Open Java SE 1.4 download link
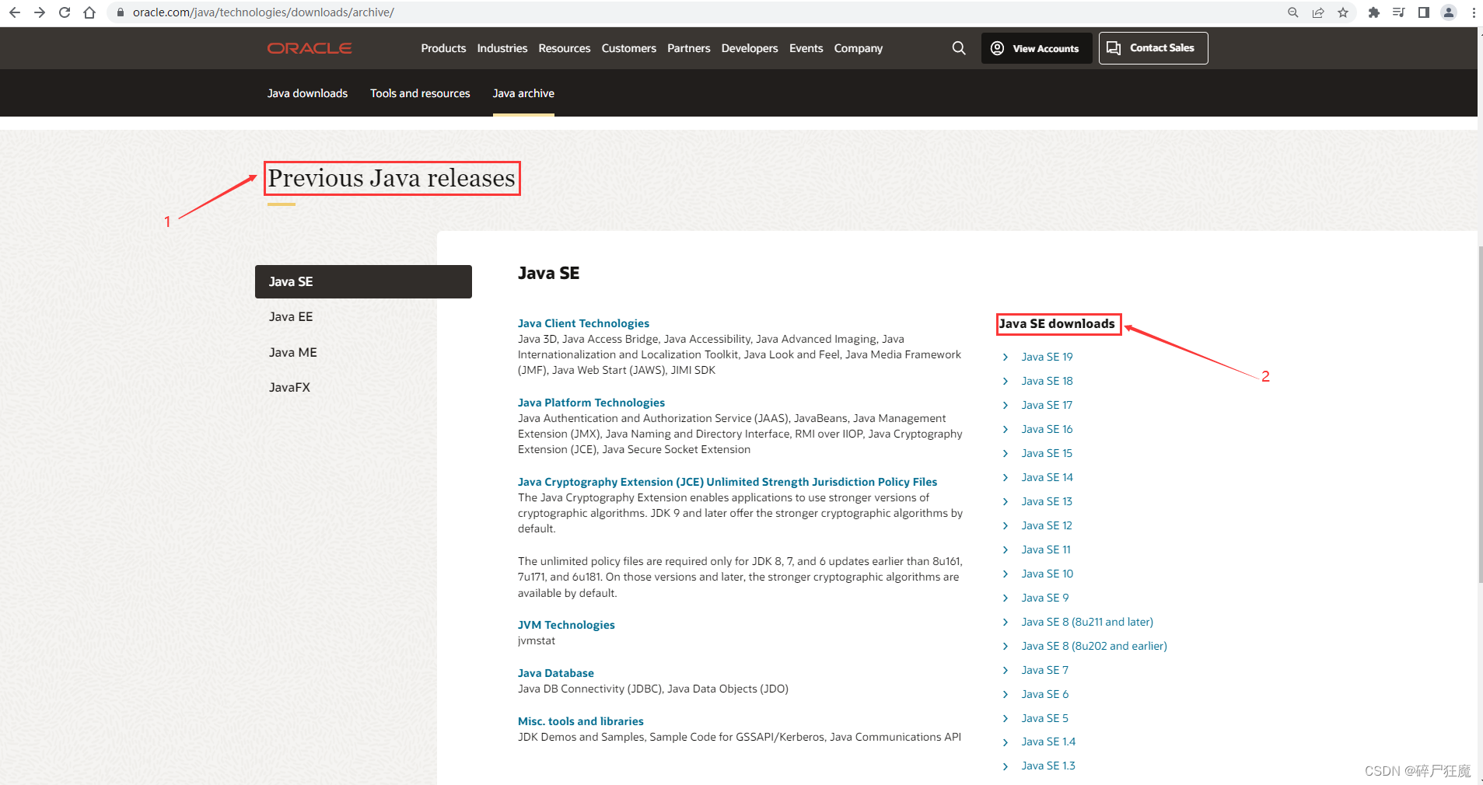Screen dimensions: 1483x785 [x=1048, y=741]
